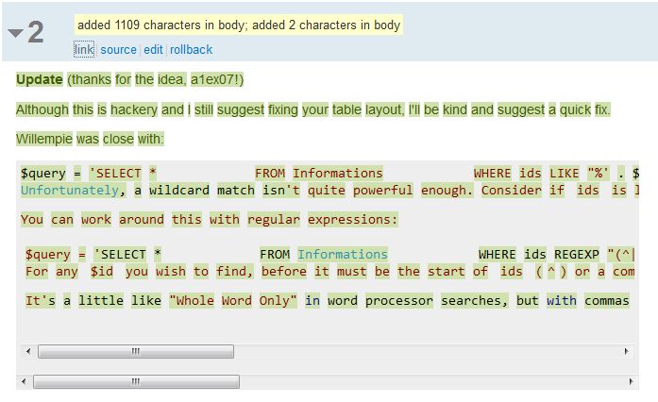Click the inner code scrollbar left arrow
Screen dimensions: 658x402
pos(28,351)
